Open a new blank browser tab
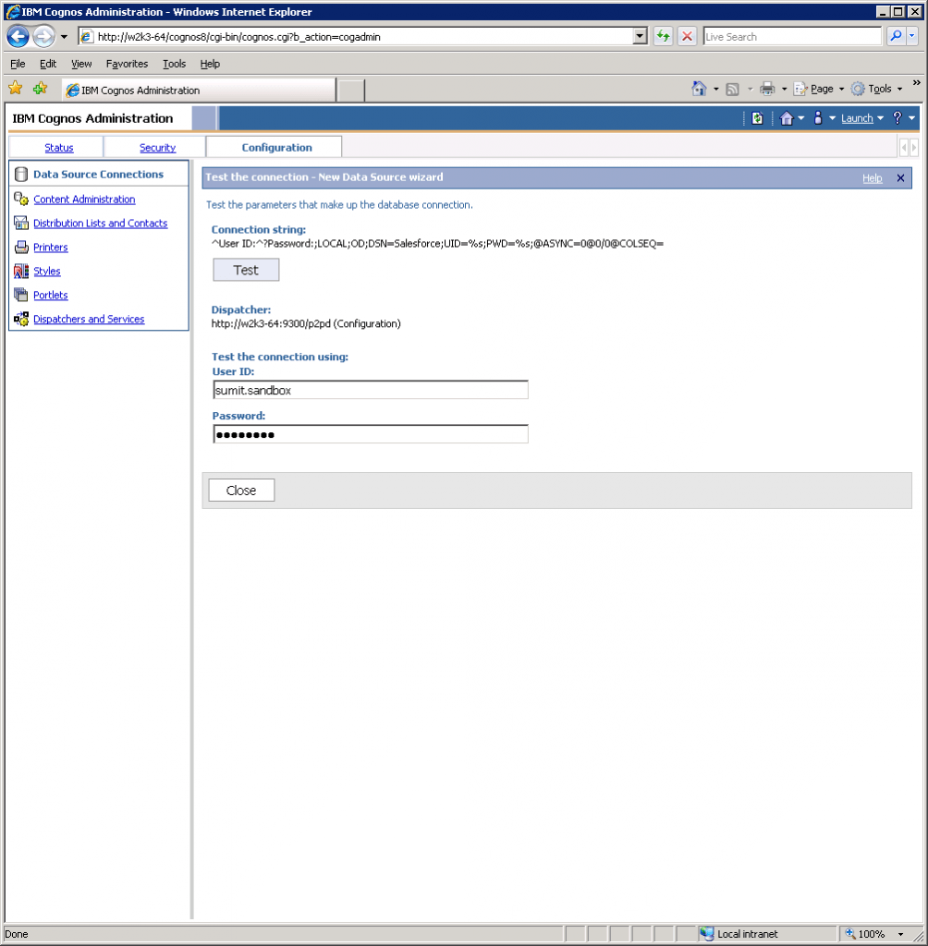The image size is (928, 946). 351,91
